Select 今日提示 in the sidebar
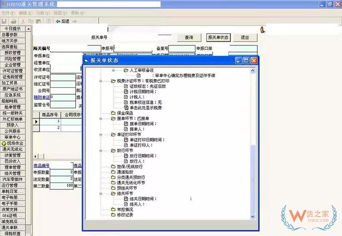This screenshot has height=236, width=342. (x=13, y=29)
